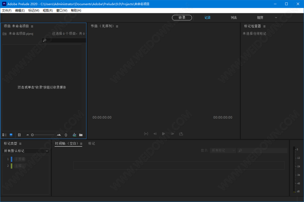
Task: Click the small mountains zoom-out icon
Action: tap(27, 135)
